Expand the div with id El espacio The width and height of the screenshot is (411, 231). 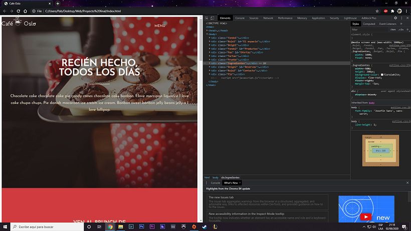(x=210, y=42)
